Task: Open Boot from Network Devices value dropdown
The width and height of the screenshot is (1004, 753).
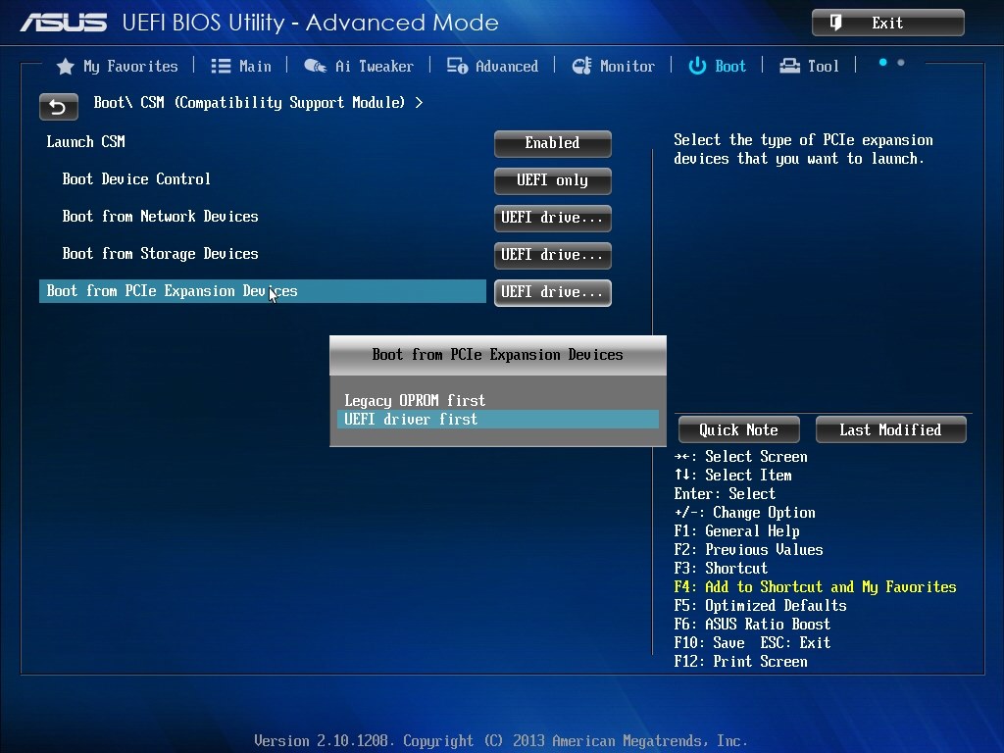Action: tap(553, 218)
